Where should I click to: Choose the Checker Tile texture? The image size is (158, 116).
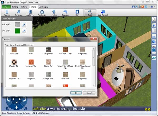(14, 63)
